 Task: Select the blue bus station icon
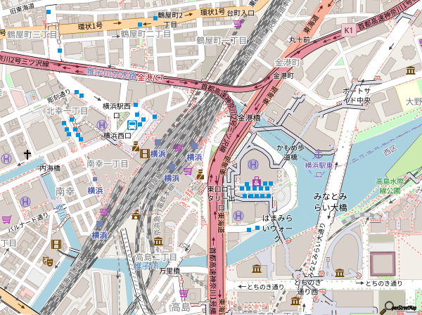coord(132,122)
